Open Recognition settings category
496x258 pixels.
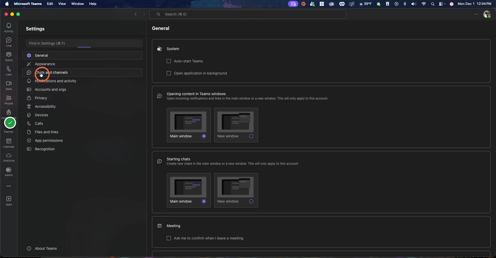tap(82, 149)
